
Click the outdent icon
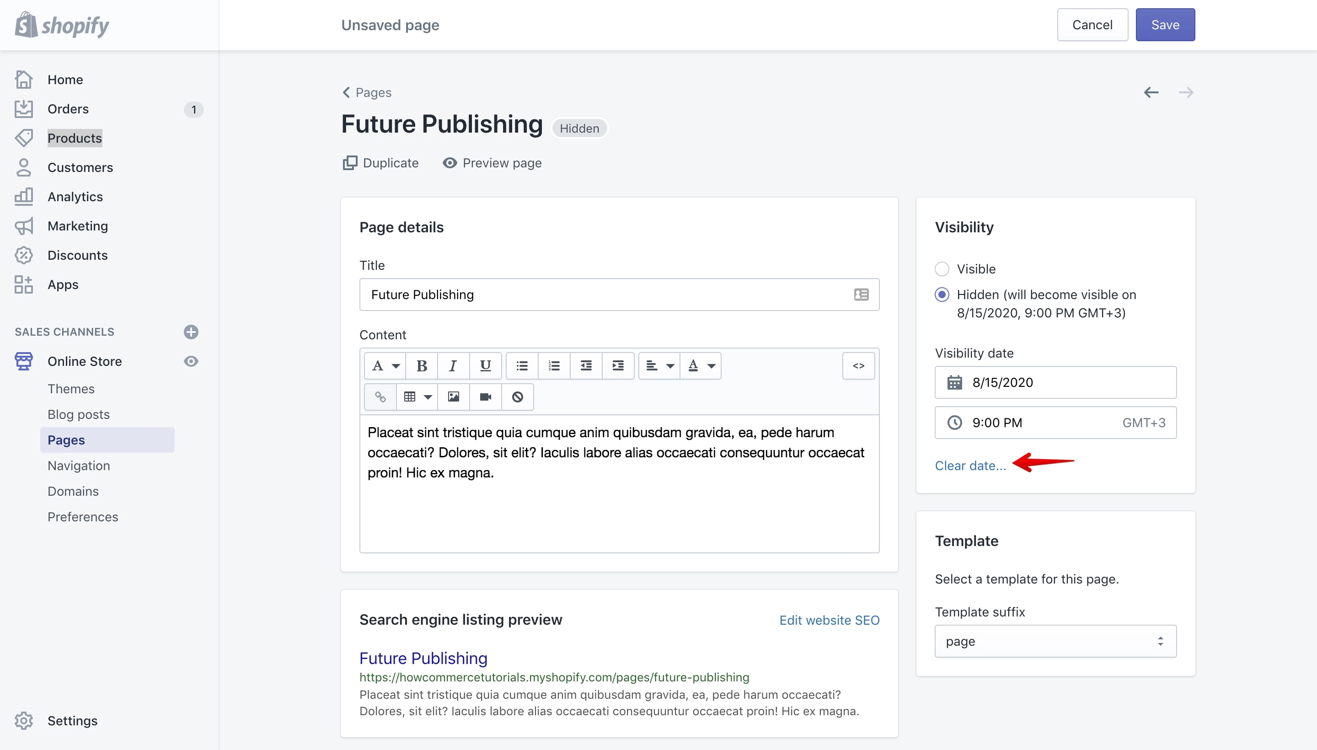(x=586, y=366)
